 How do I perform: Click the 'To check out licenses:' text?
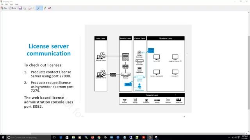43,65
